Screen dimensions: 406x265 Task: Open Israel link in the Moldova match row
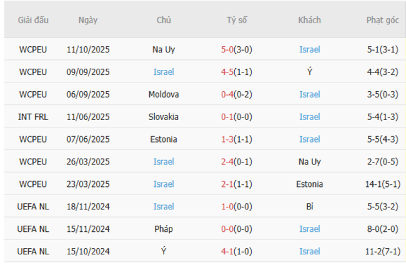click(309, 94)
